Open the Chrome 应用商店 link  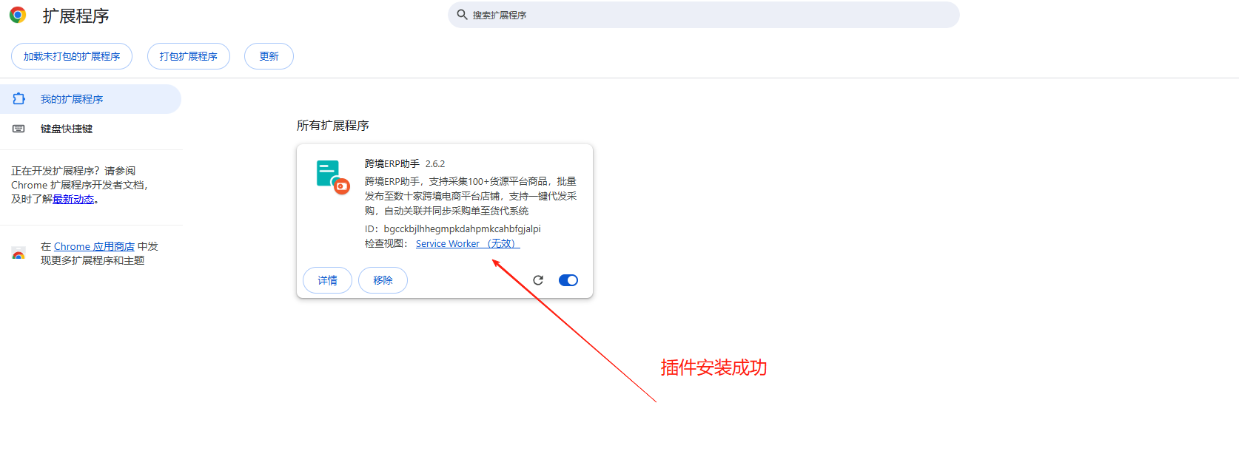94,247
